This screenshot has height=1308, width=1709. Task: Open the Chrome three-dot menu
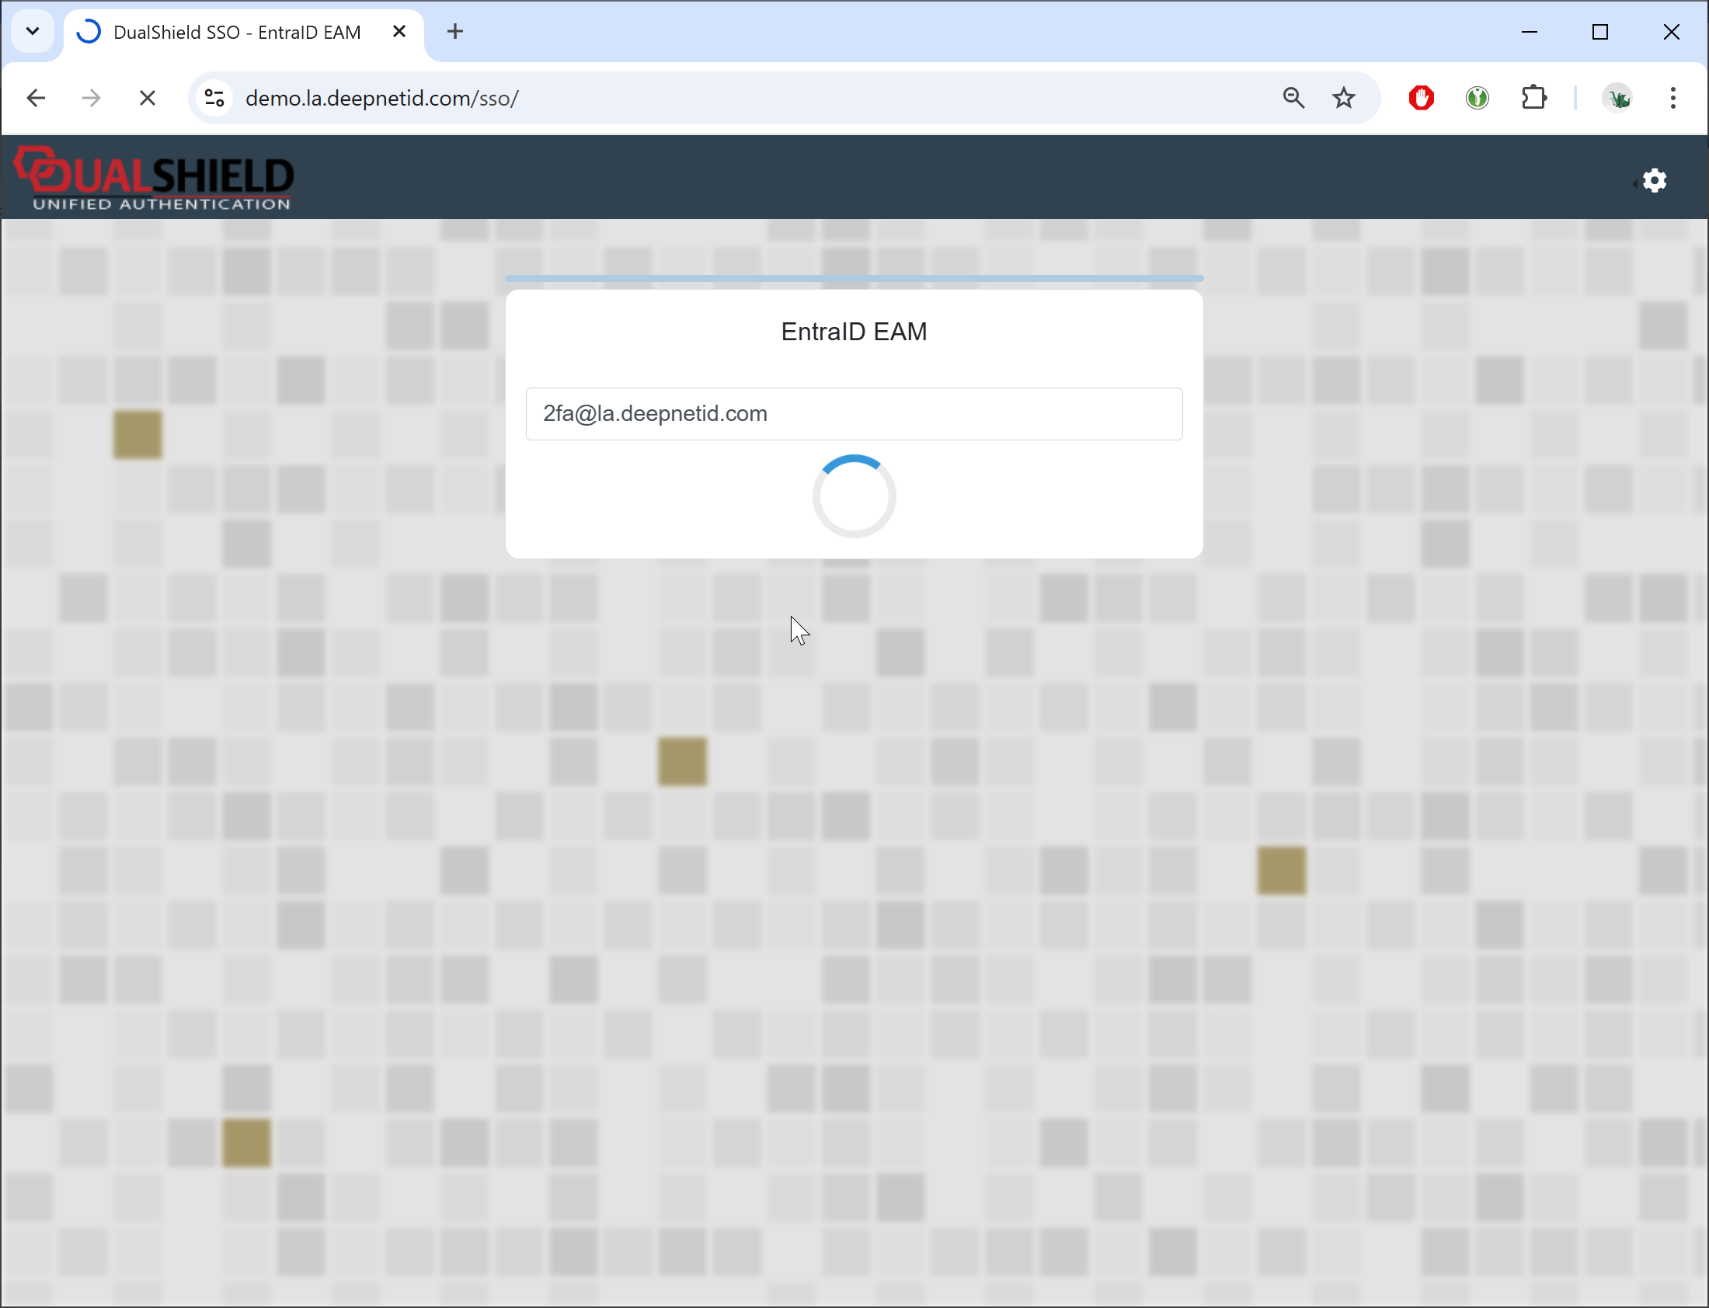1672,98
